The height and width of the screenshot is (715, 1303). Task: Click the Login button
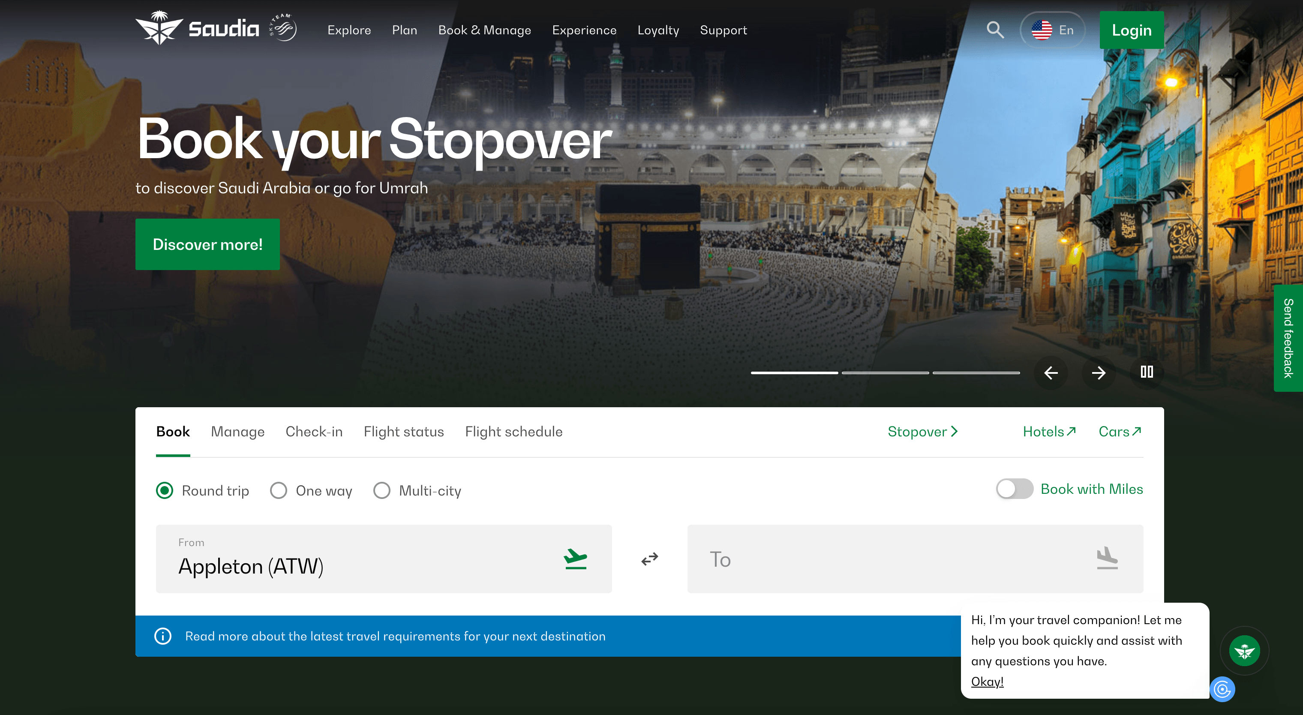1131,30
